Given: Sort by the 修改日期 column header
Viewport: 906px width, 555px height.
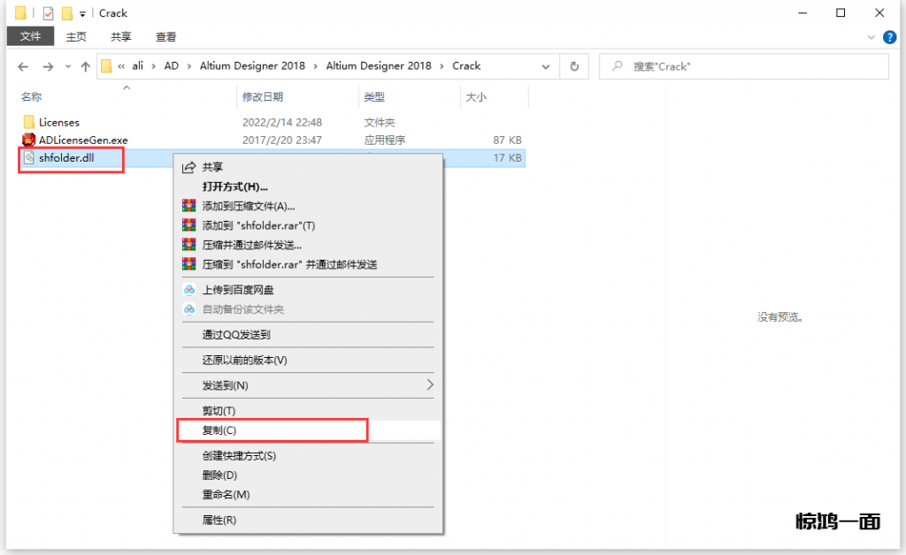Looking at the screenshot, I should pyautogui.click(x=262, y=97).
